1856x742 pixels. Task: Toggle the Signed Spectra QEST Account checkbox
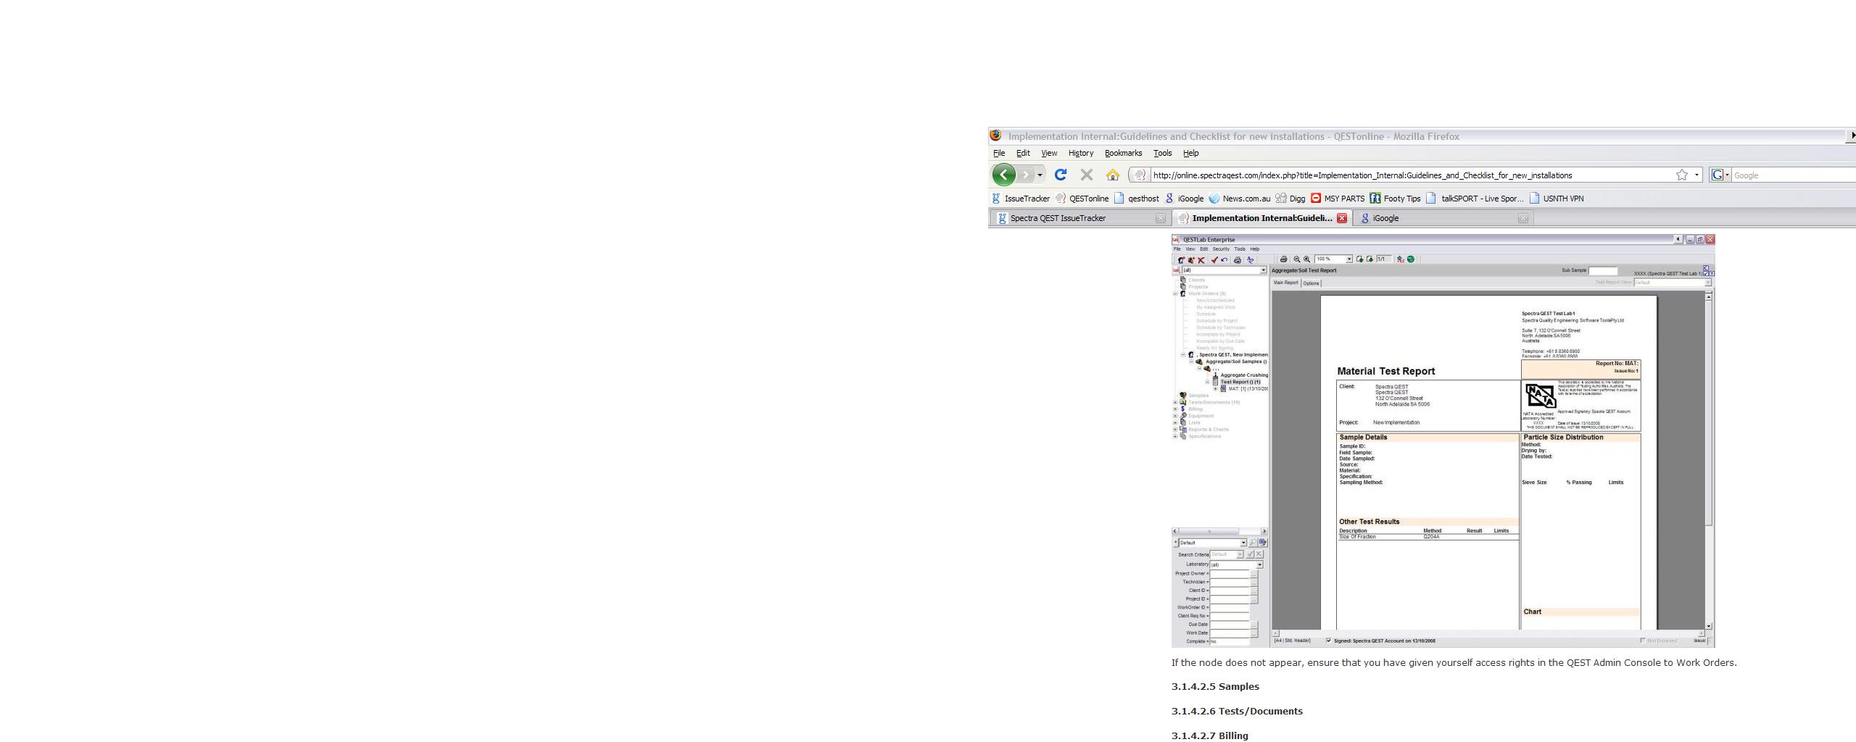1328,641
